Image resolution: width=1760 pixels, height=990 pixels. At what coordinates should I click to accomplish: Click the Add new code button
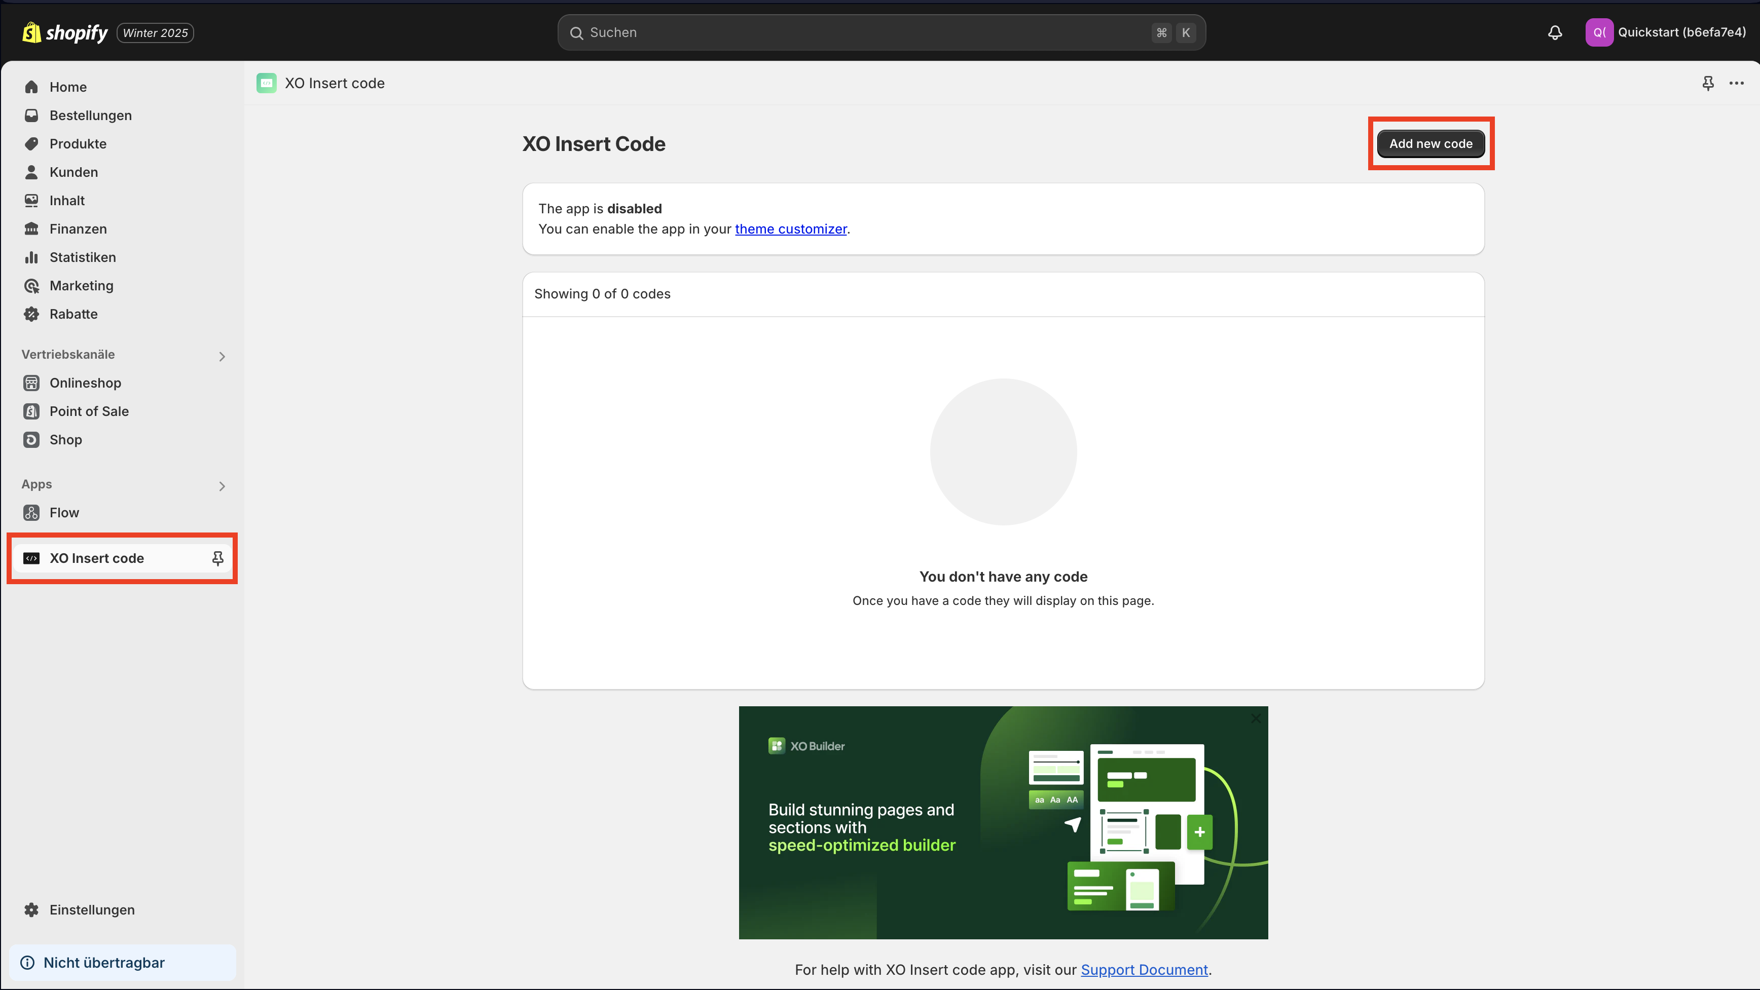[1431, 143]
